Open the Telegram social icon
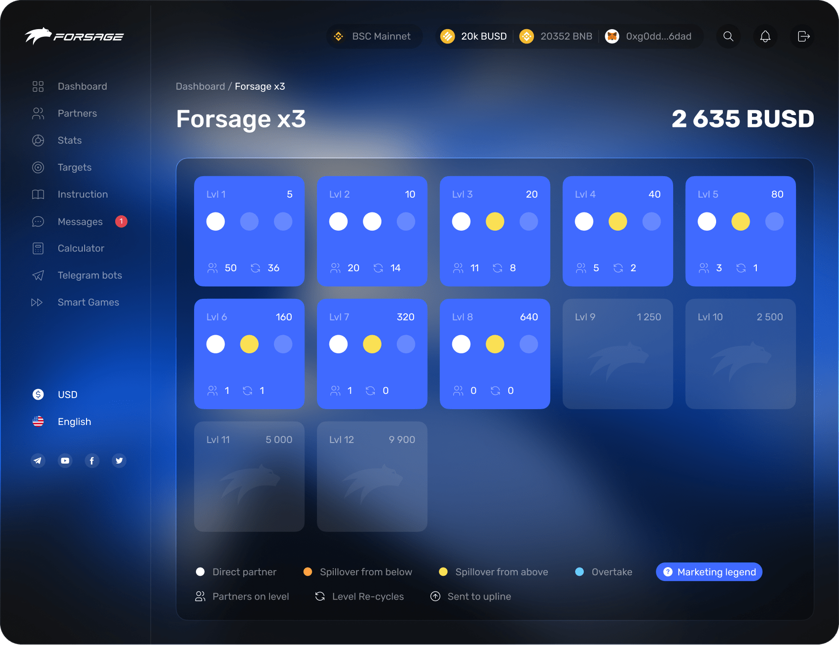Image resolution: width=839 pixels, height=645 pixels. coord(38,461)
